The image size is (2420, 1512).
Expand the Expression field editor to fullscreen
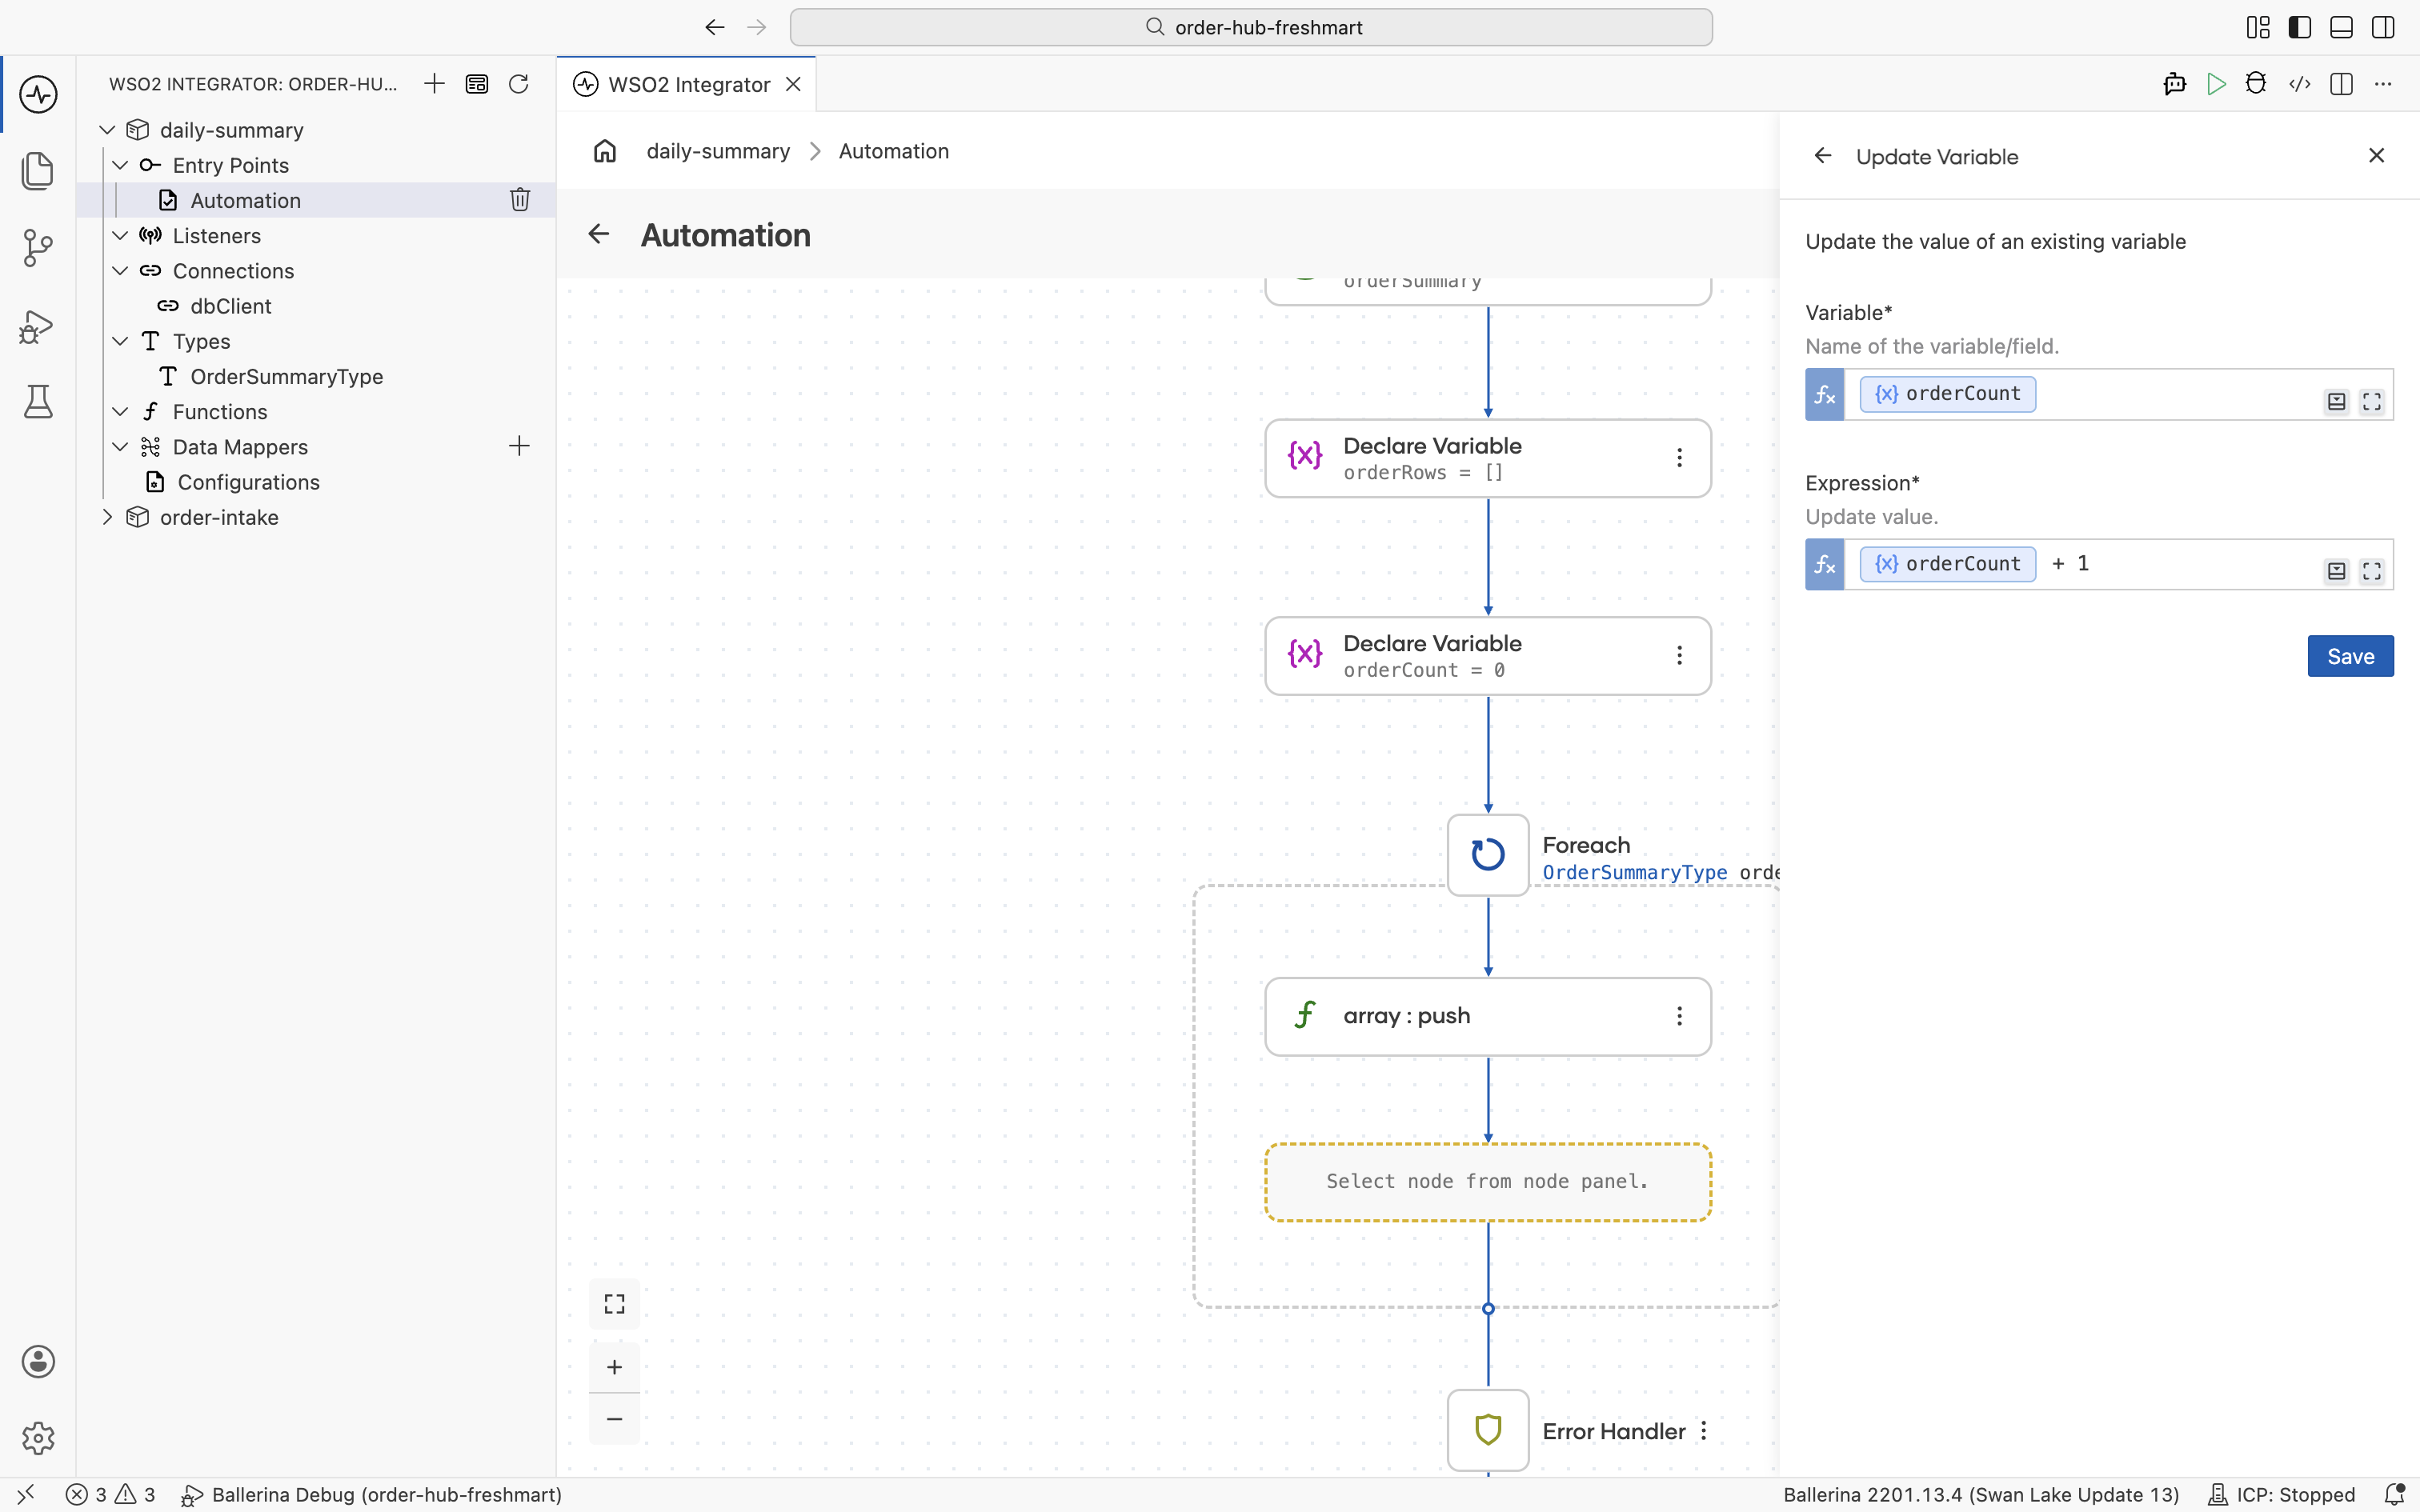coord(2372,571)
